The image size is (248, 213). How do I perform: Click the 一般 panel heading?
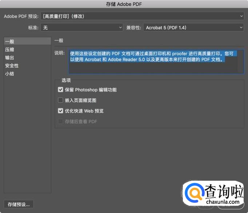click(59, 41)
